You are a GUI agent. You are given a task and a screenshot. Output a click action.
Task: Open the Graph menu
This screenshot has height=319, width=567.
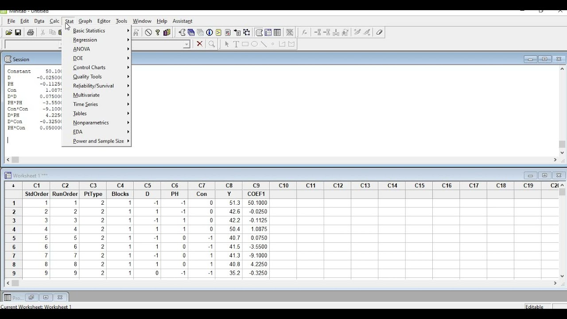click(85, 21)
